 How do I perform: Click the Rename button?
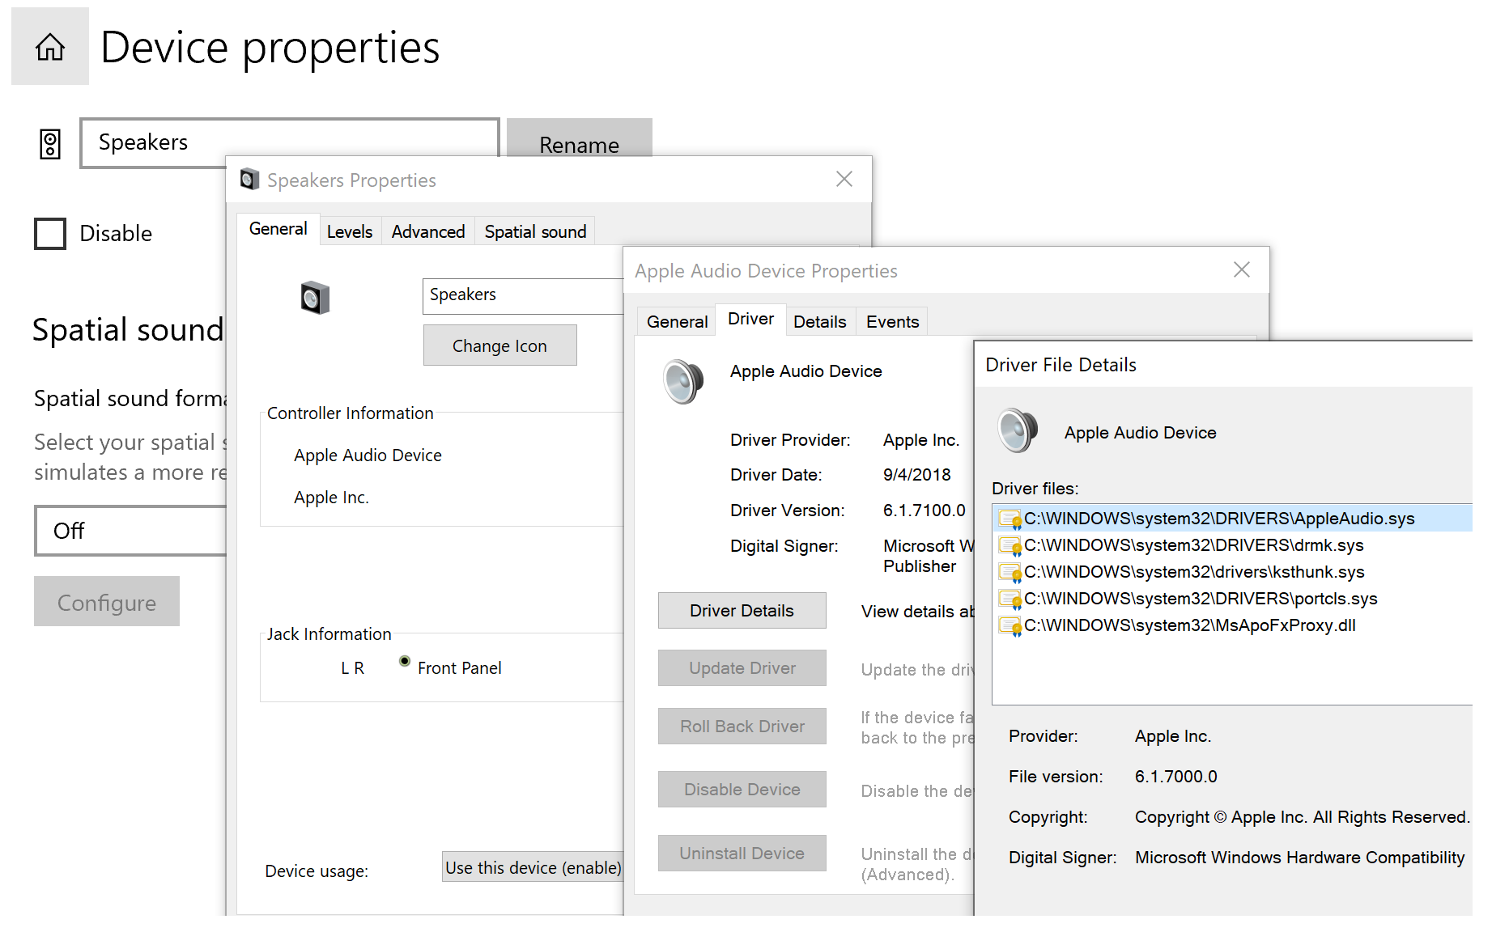tap(580, 138)
